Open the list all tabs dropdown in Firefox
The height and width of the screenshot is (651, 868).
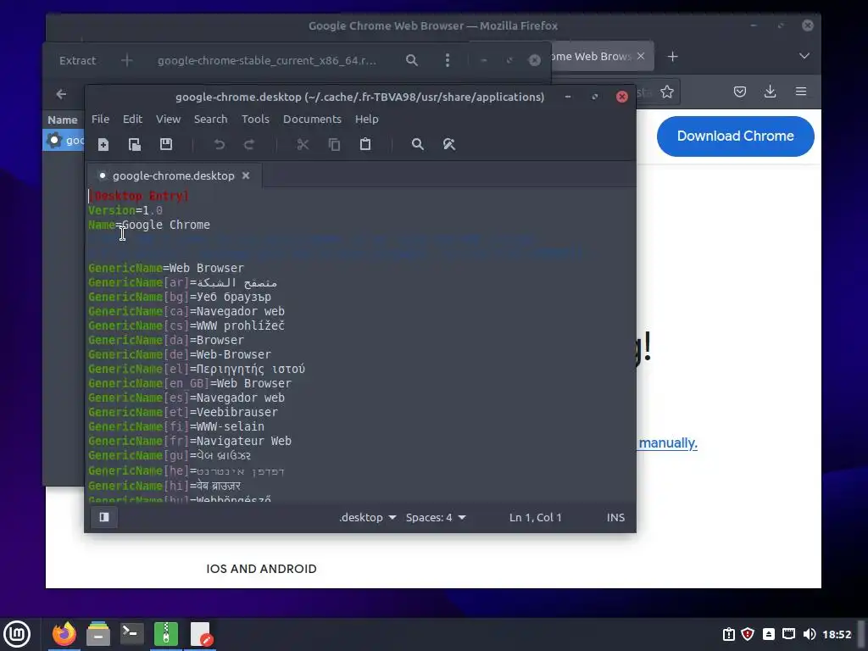(804, 56)
